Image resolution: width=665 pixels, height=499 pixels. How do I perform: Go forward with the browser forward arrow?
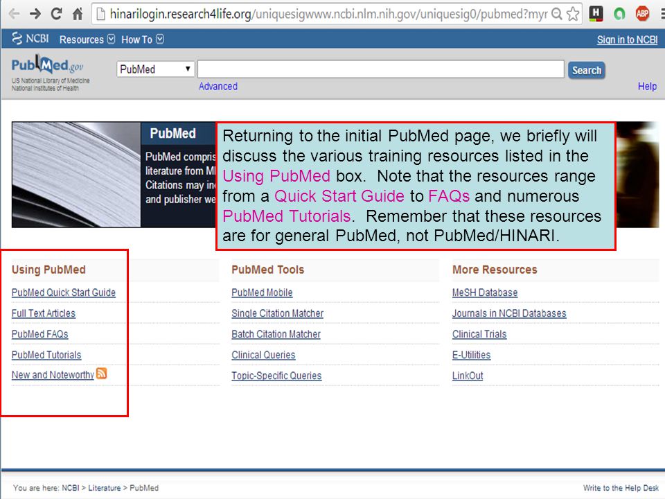point(35,14)
